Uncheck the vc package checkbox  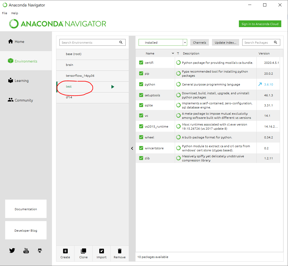(x=141, y=115)
